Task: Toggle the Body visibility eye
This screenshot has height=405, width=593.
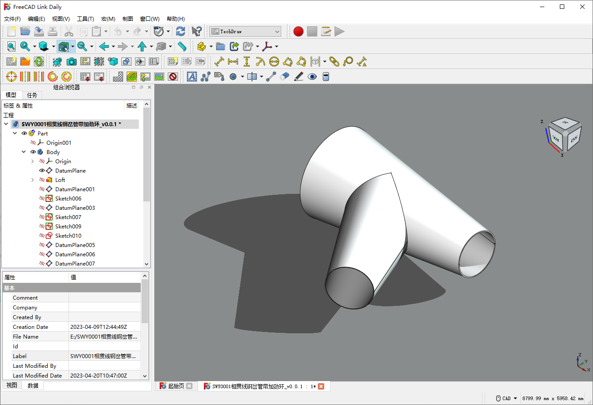Action: (x=33, y=152)
